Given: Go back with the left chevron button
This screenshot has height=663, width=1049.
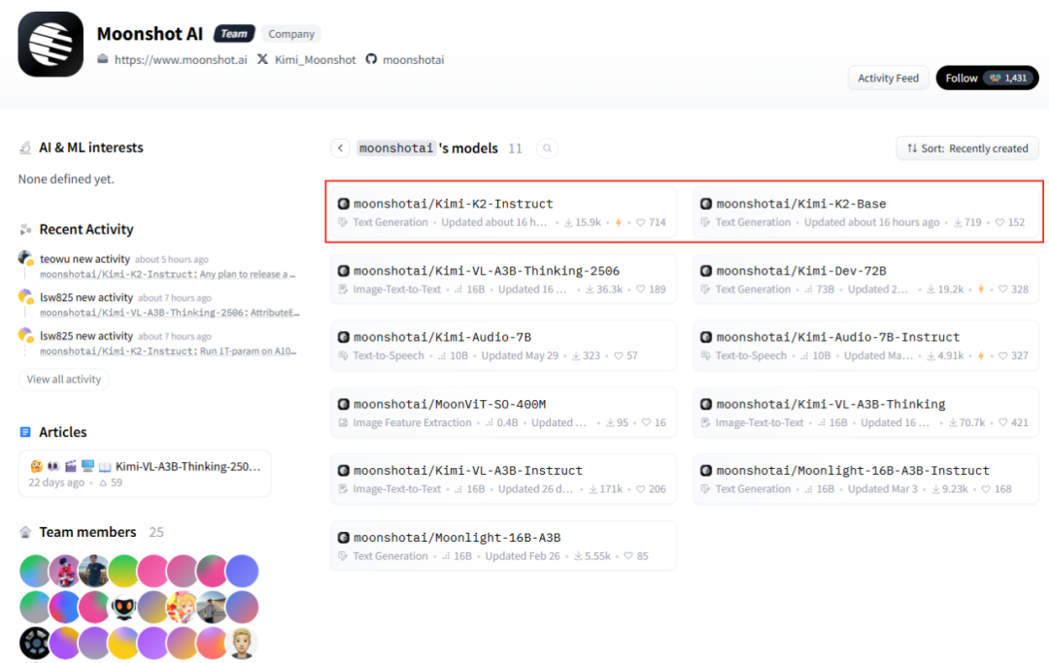Looking at the screenshot, I should click(341, 149).
